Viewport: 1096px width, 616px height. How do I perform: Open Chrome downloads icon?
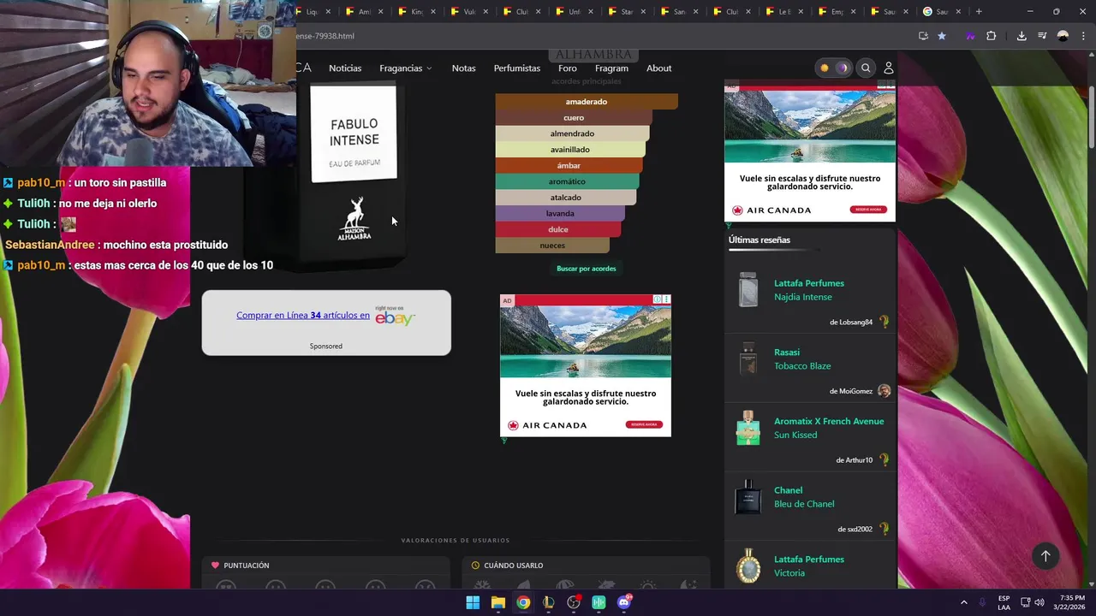coord(1022,36)
